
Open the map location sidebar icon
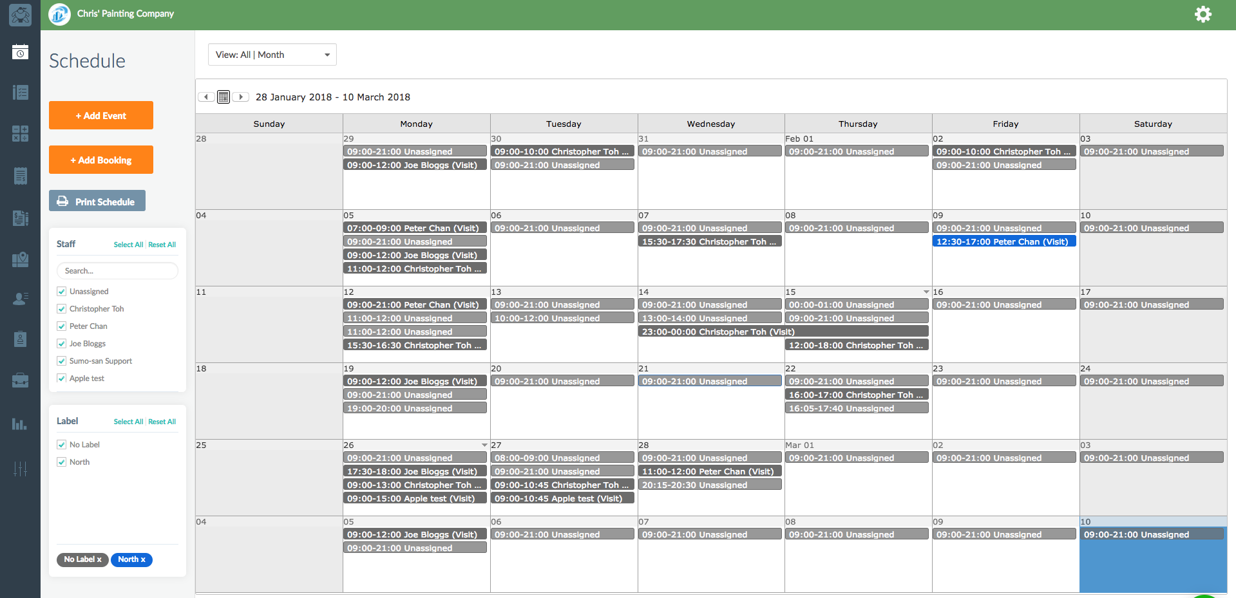tap(20, 259)
